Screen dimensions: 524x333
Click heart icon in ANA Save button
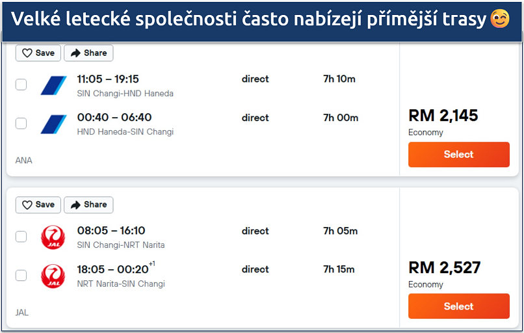tap(27, 53)
